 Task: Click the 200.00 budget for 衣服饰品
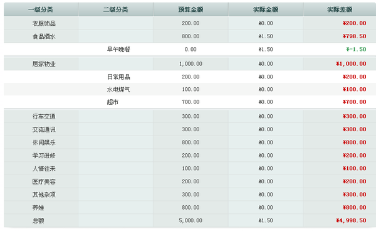pos(191,23)
